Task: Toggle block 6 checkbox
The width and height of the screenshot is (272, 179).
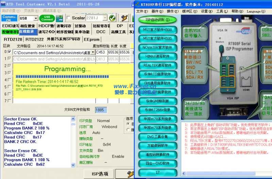Action: point(10,94)
